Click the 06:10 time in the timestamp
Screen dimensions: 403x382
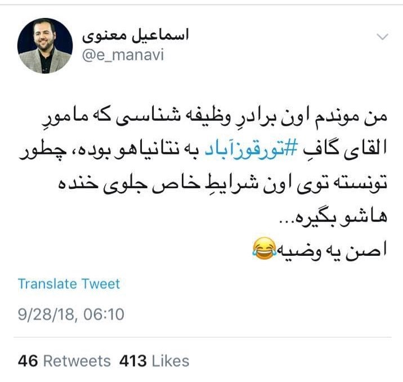point(104,314)
